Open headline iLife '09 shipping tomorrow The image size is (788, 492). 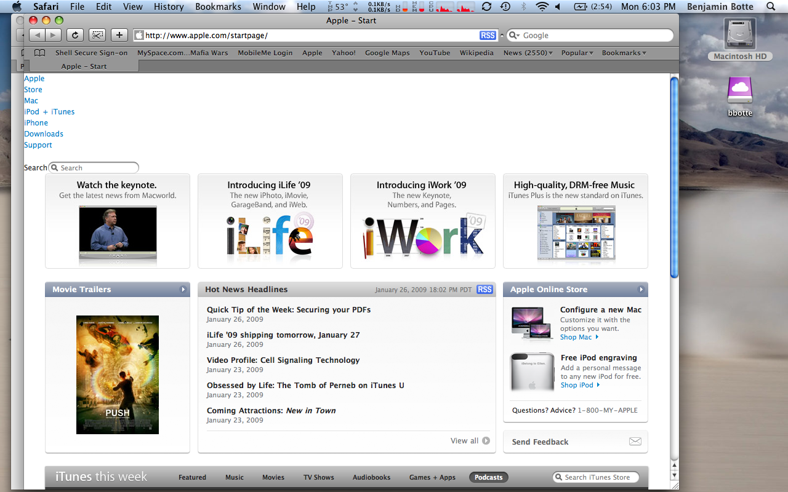tap(283, 335)
